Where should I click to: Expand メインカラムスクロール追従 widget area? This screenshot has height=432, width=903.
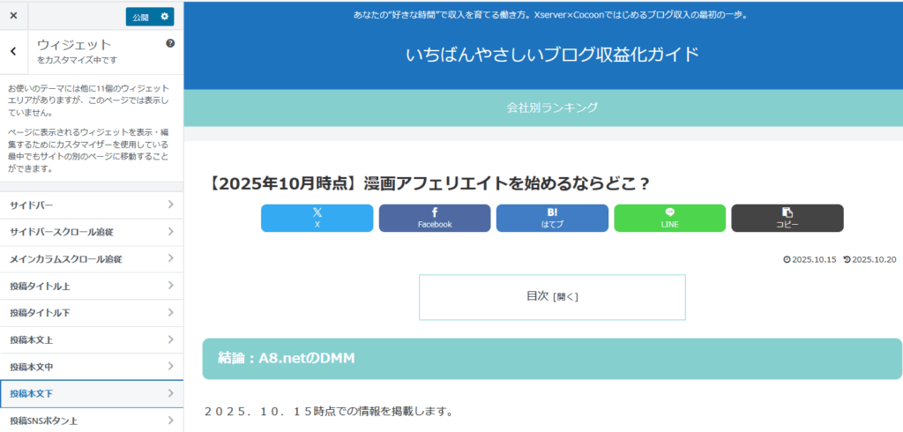point(92,259)
